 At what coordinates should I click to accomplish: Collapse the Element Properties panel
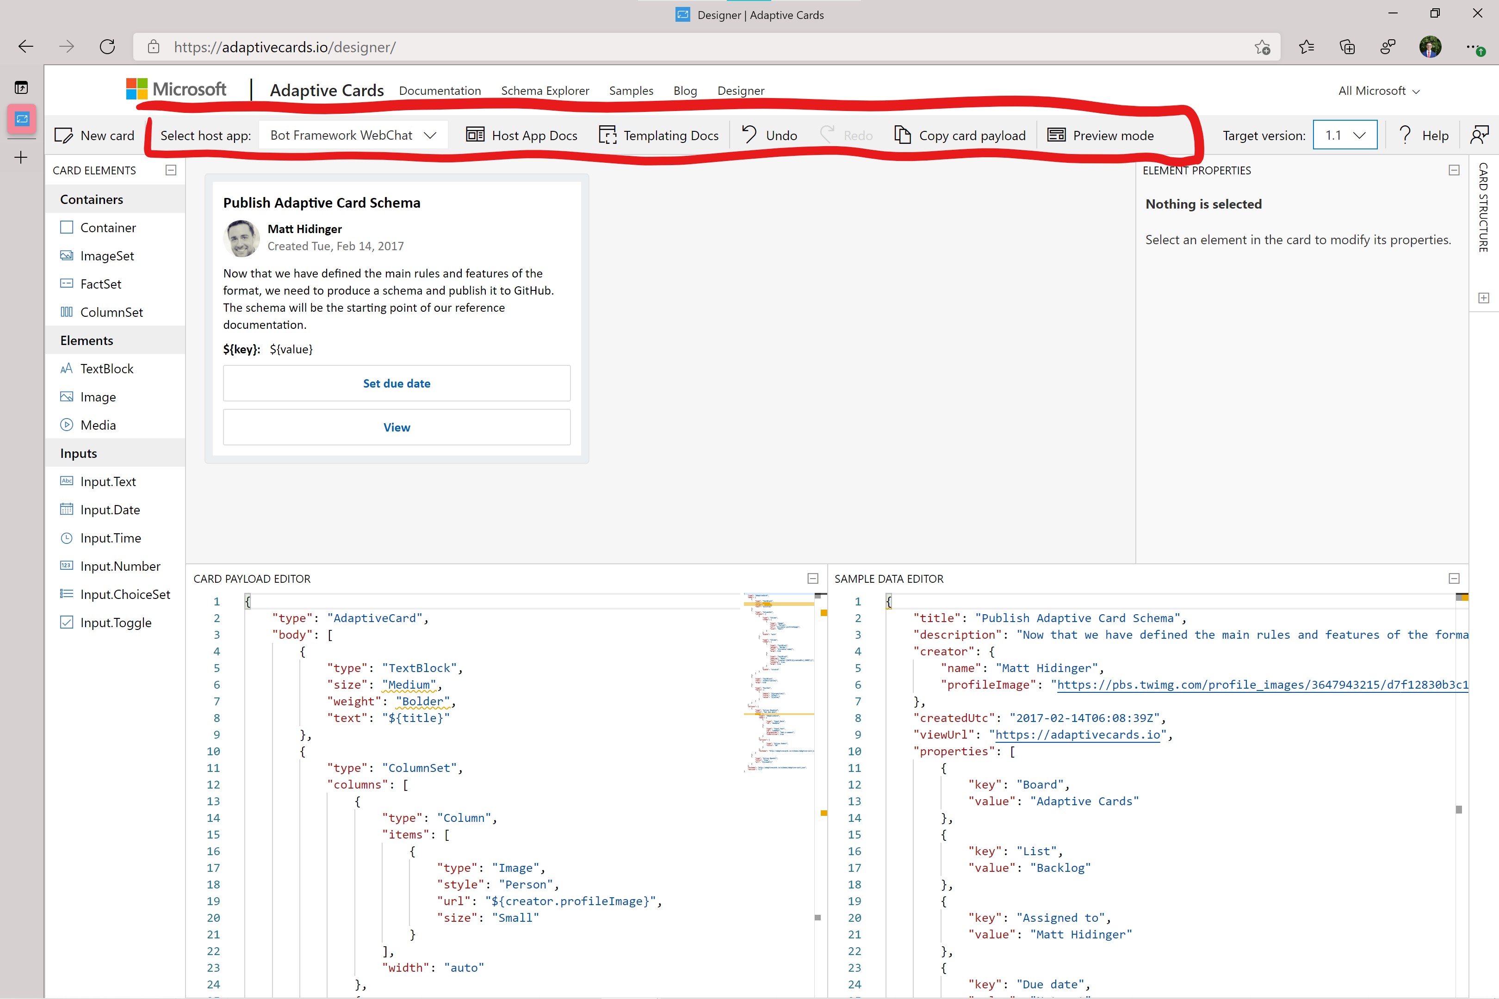(1454, 170)
